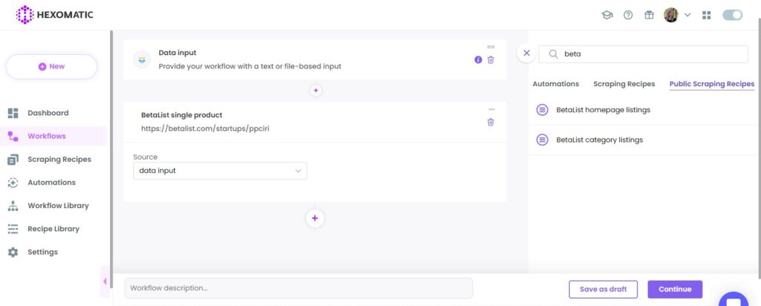
Task: Collapse the BetaList single product card
Action: 492,110
